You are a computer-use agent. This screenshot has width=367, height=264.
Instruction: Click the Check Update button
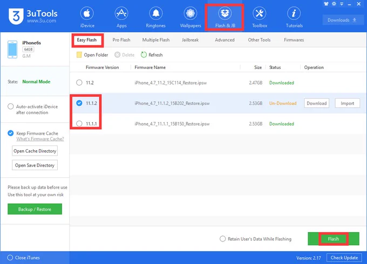tap(344, 258)
